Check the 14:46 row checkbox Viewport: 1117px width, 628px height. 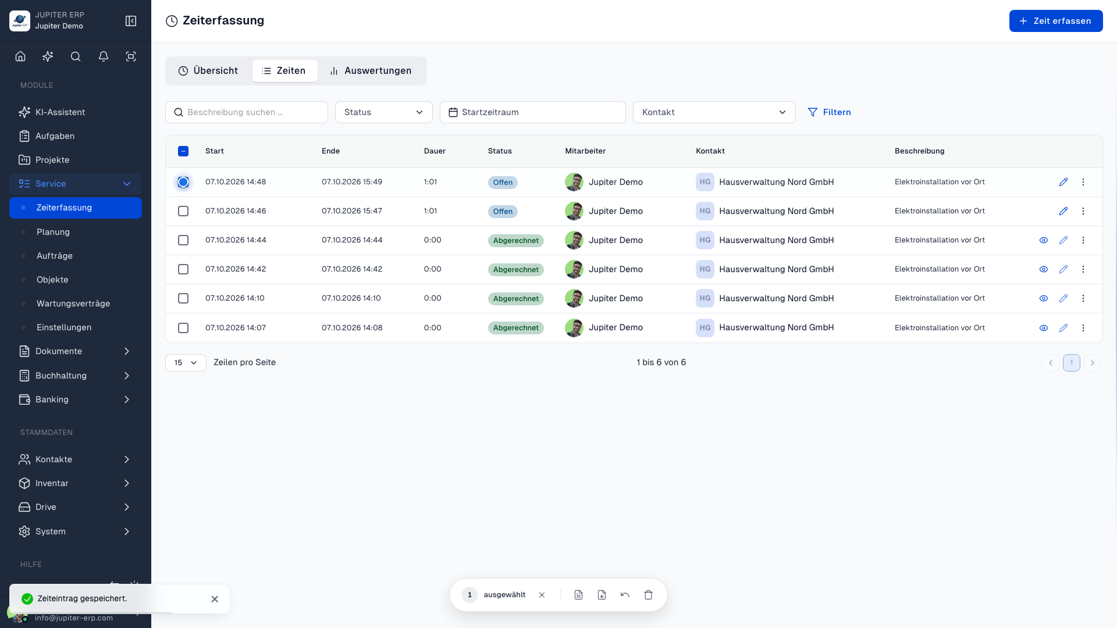[x=183, y=211]
